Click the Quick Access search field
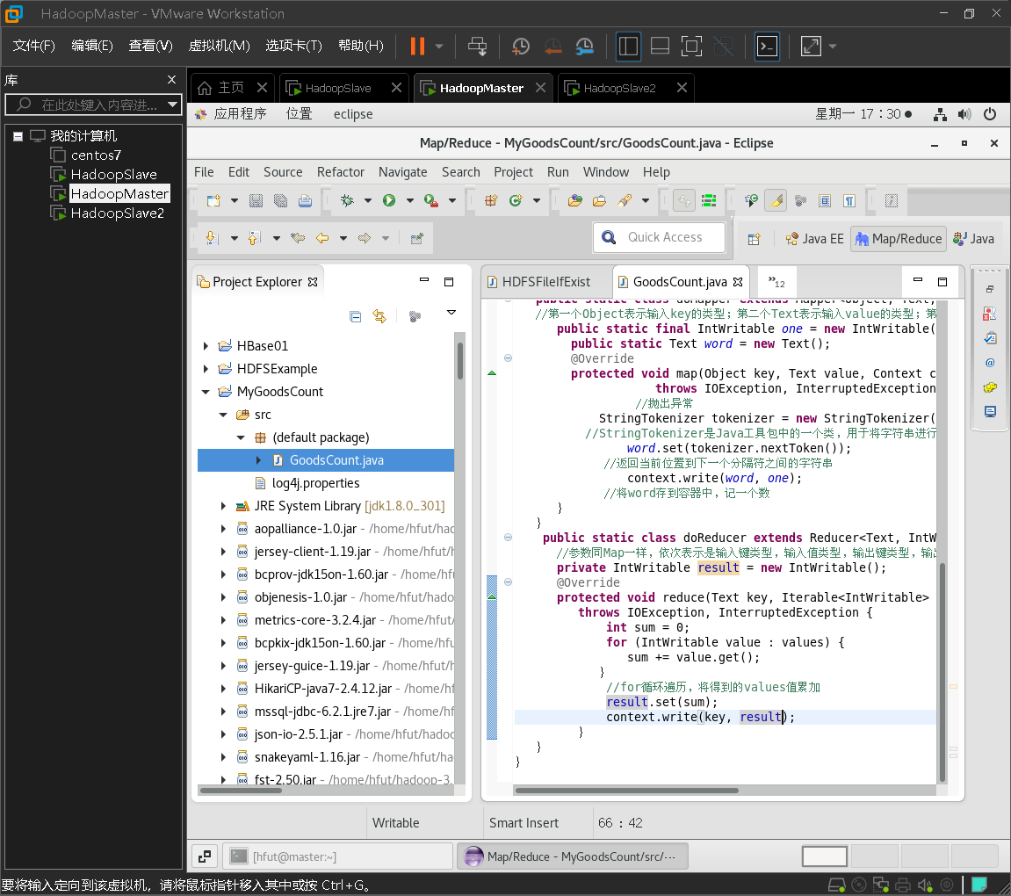 [x=664, y=237]
